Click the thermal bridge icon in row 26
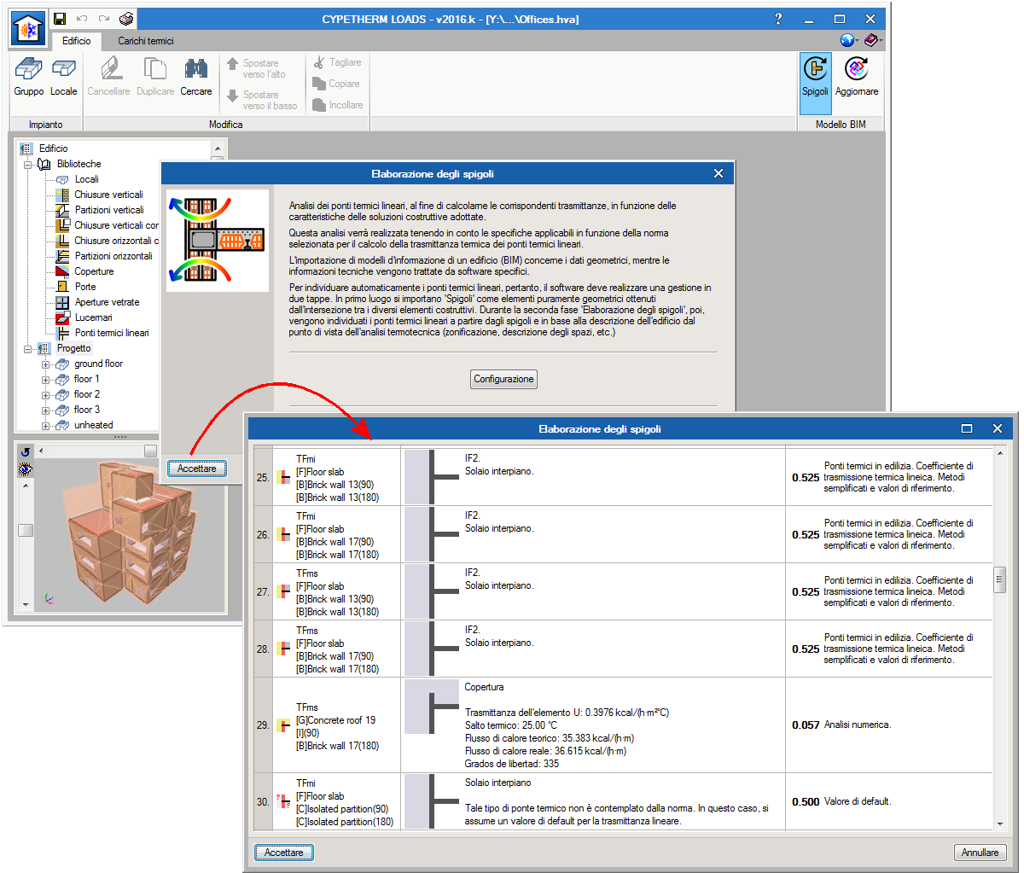Screen dimensions: 1024x873 [x=282, y=534]
